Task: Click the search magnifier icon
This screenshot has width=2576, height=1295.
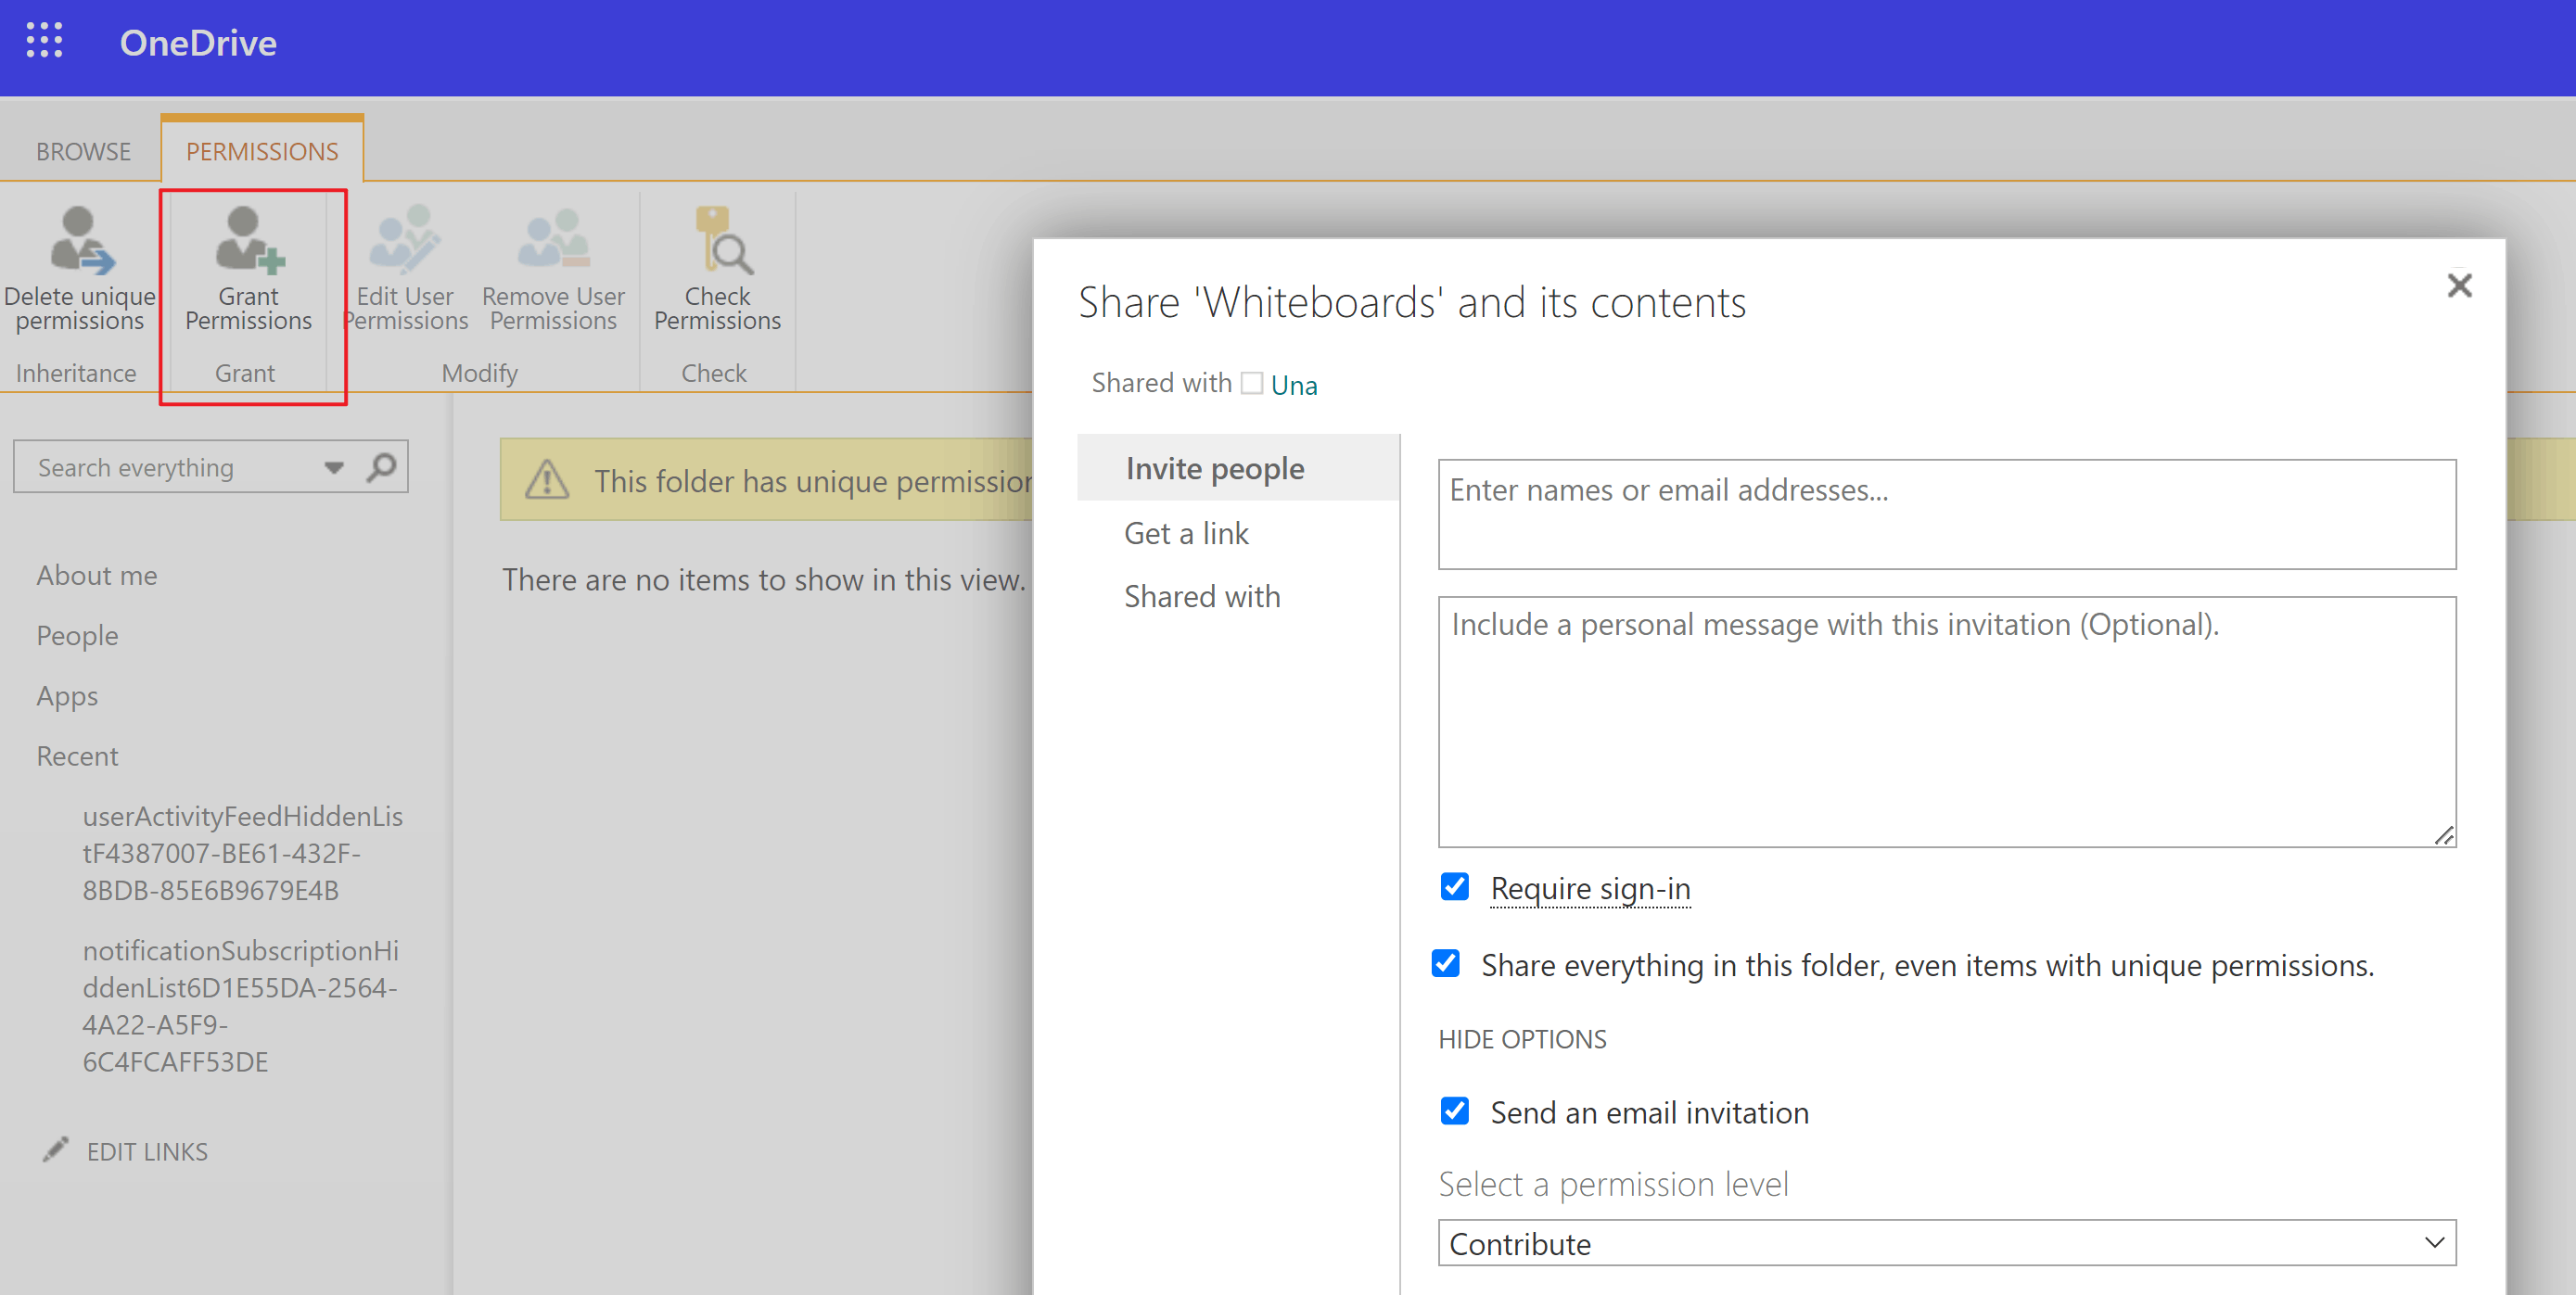Action: (382, 466)
